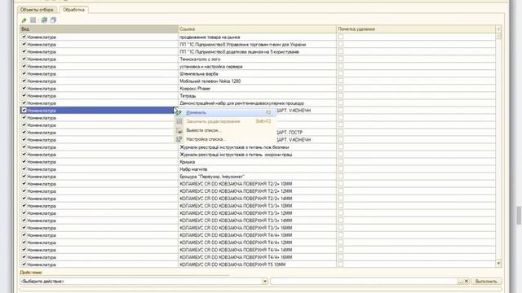Viewport: 522px width, 293px height.
Task: Uncheck the row 'продвижение товара на рынке'
Action: pyautogui.click(x=24, y=37)
